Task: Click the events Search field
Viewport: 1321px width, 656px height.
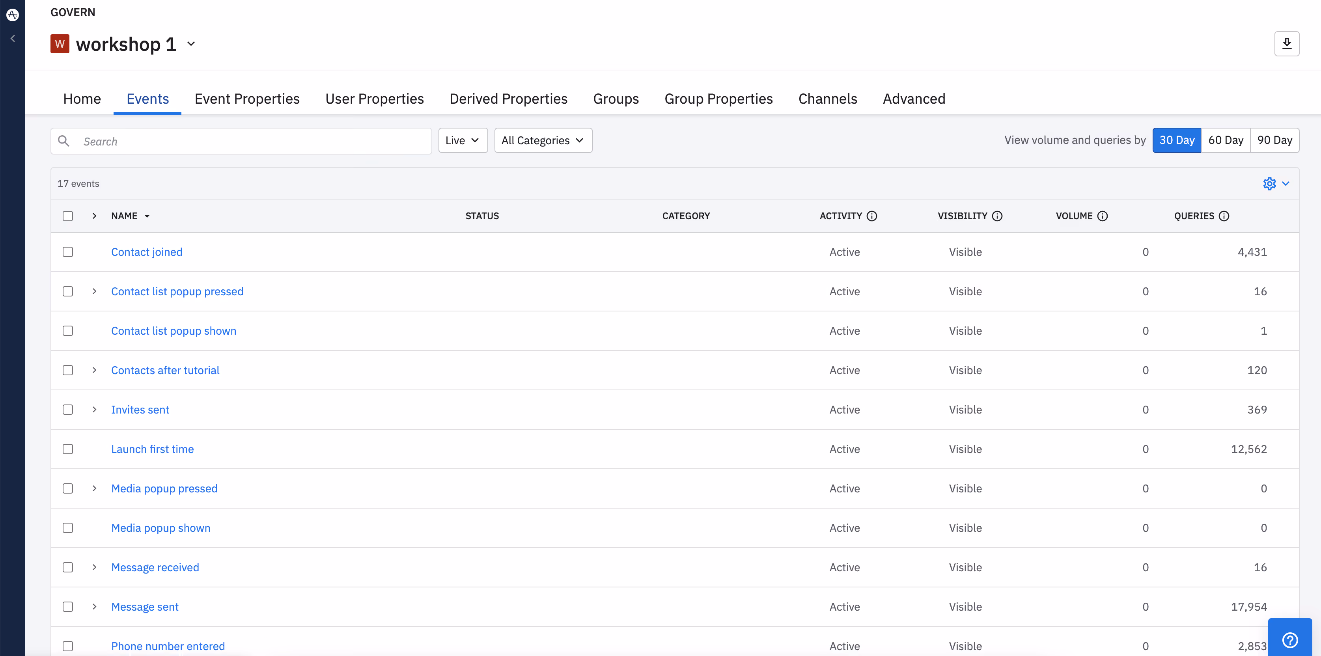Action: click(x=241, y=141)
